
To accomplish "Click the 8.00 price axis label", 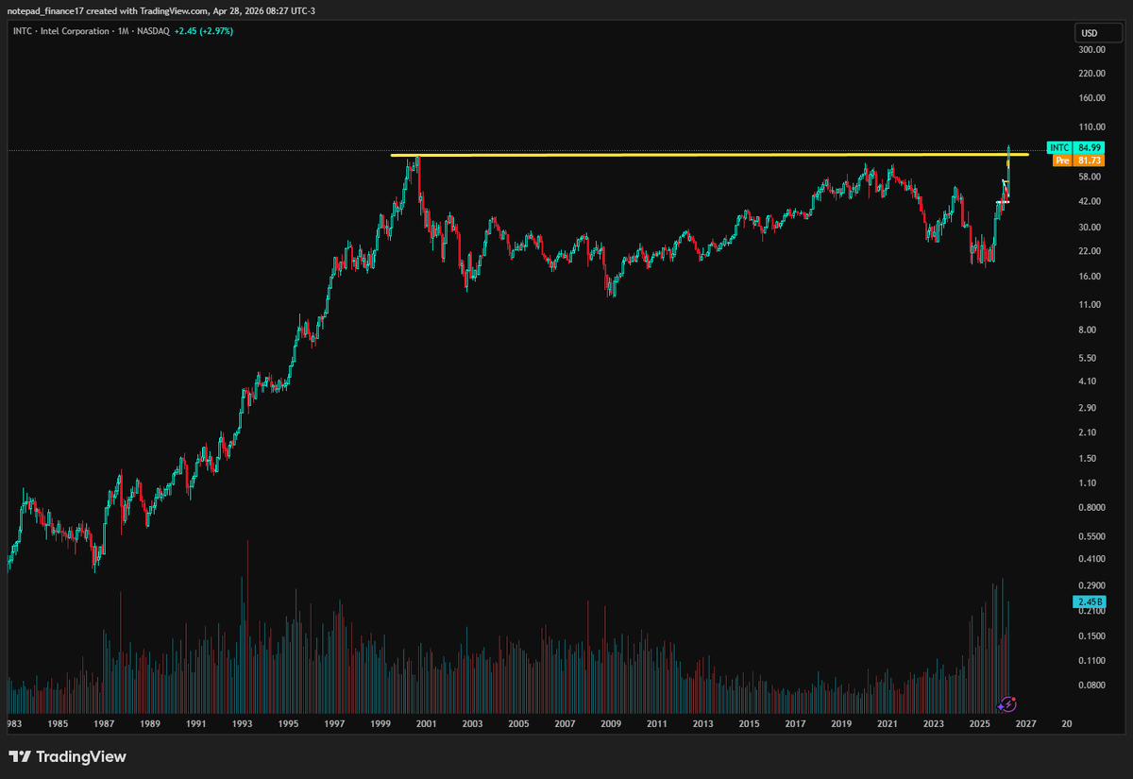I will click(x=1088, y=330).
